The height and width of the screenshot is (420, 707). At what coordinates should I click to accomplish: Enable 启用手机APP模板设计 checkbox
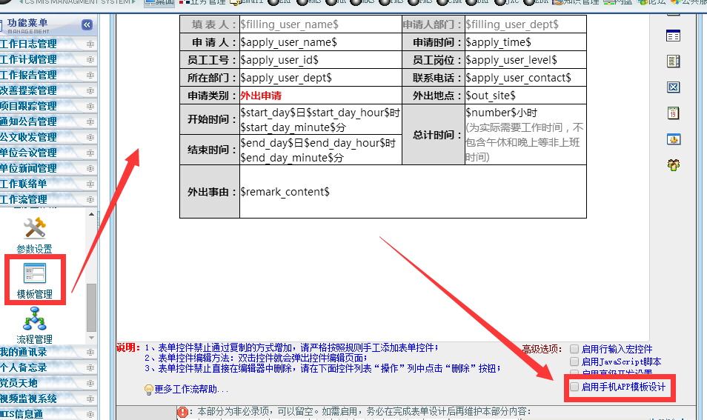tap(574, 387)
